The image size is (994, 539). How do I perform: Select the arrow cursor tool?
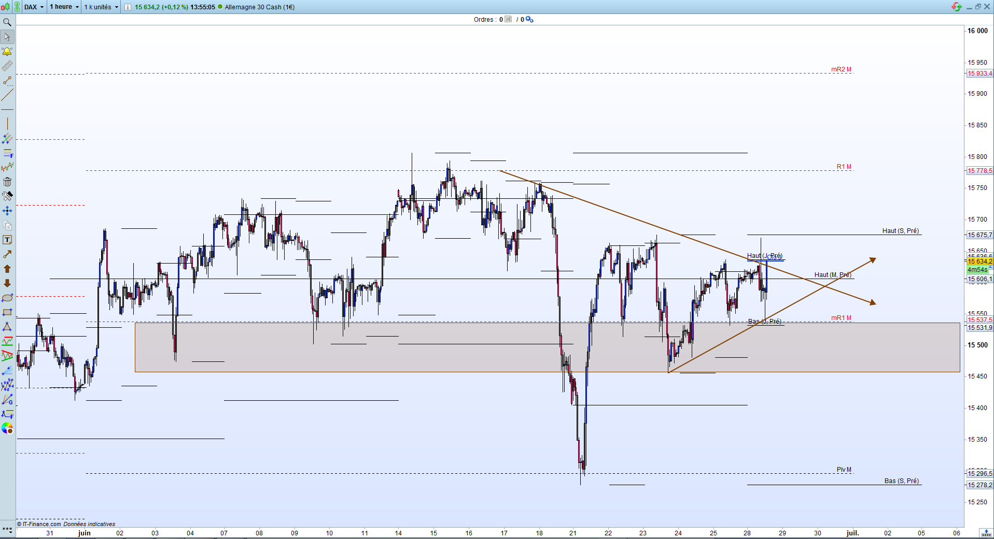point(7,37)
